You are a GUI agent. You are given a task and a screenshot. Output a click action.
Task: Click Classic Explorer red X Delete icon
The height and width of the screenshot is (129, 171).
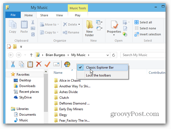pyautogui.click(x=39, y=64)
